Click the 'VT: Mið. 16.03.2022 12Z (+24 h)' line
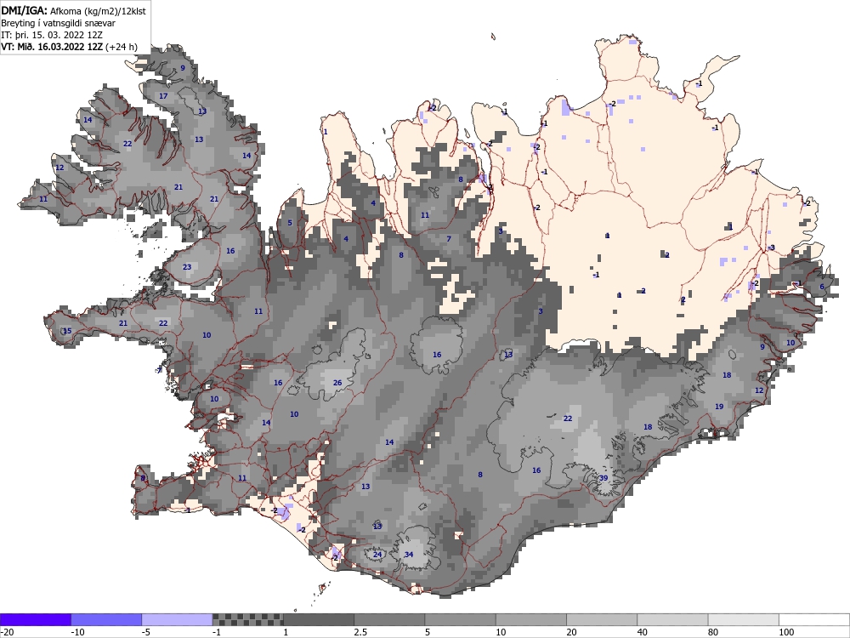Viewport: 850px width, 638px height. [x=69, y=47]
